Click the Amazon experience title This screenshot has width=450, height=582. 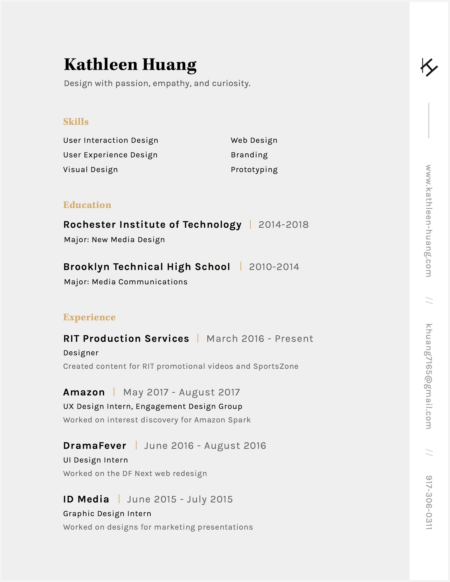coord(84,392)
